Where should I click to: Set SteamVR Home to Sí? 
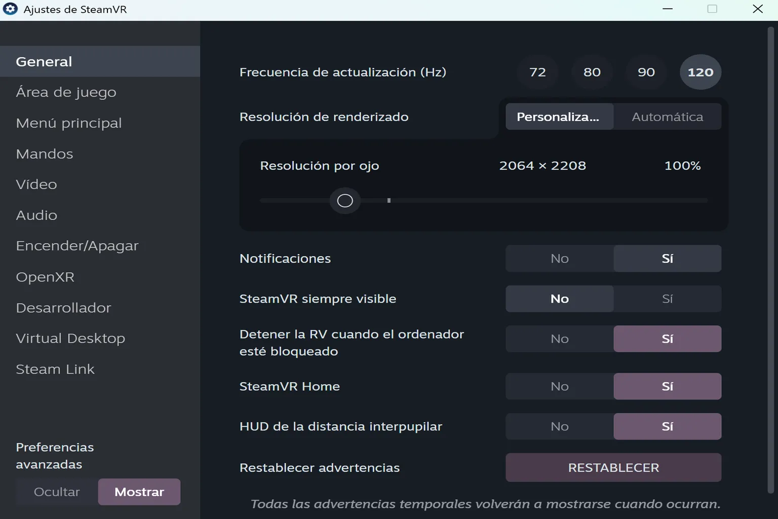coord(668,386)
